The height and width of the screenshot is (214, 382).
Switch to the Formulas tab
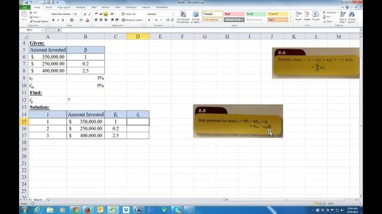[x=81, y=7]
